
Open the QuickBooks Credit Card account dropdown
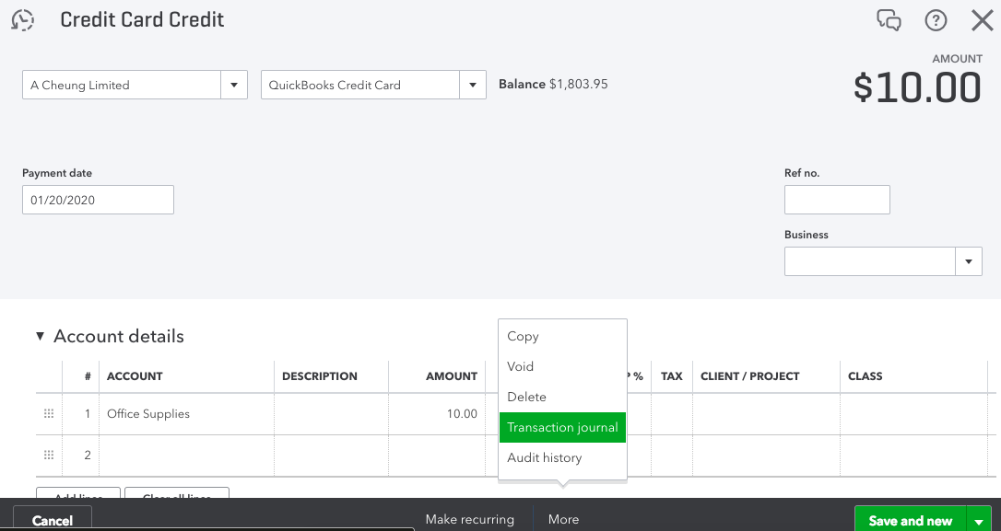473,85
